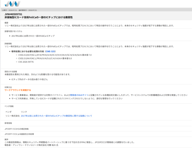Screen dimensions: 192x148
Task: Click the 報告者 credit line at bottom
Action: 32,145
